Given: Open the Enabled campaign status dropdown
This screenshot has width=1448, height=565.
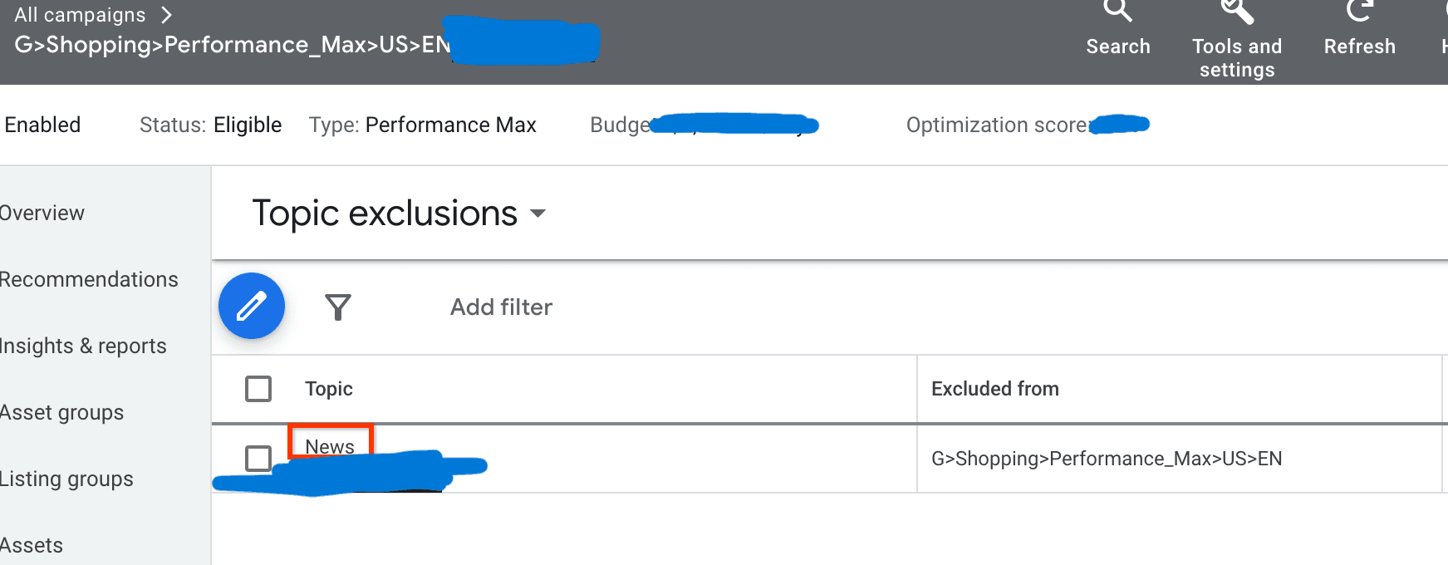Looking at the screenshot, I should 42,125.
